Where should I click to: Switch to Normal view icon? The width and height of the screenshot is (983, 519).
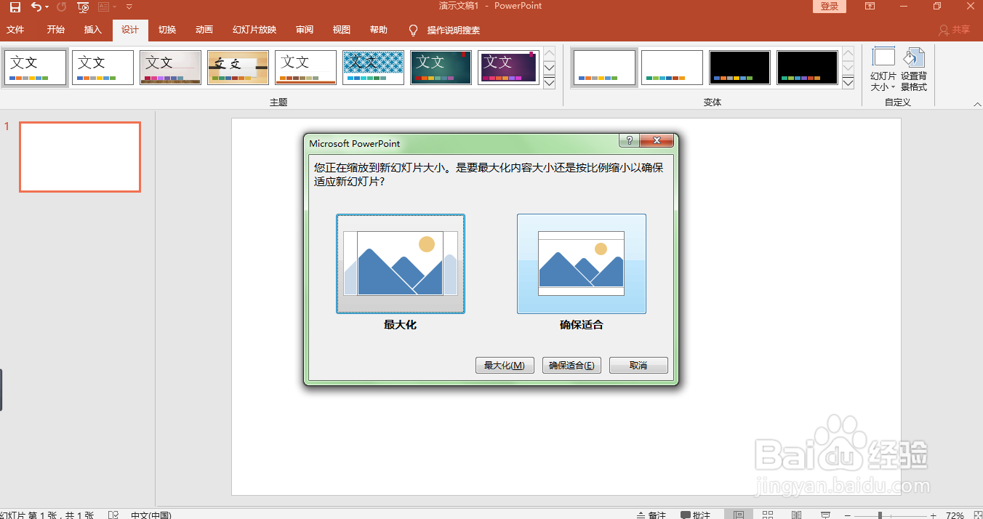[739, 515]
